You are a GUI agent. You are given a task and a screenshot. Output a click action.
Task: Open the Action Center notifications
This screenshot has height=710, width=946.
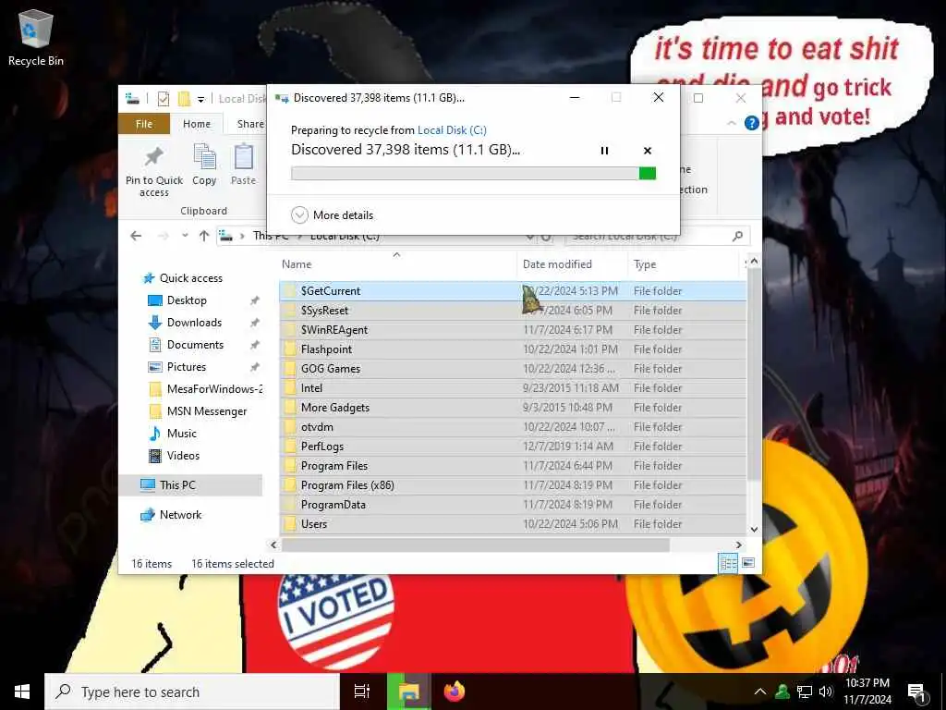click(917, 692)
